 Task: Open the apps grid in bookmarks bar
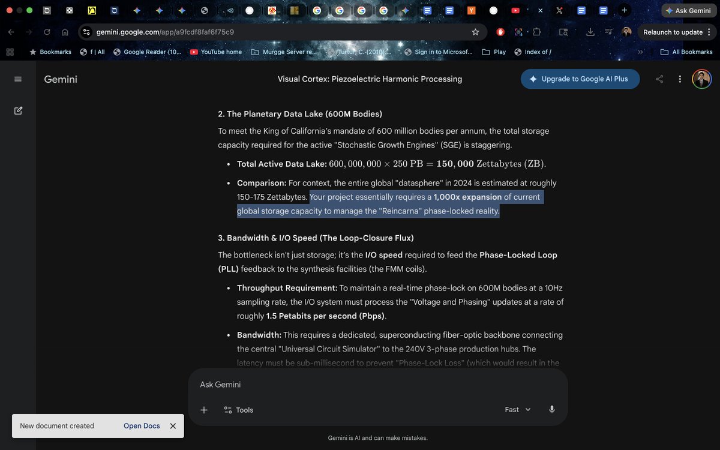[x=10, y=52]
